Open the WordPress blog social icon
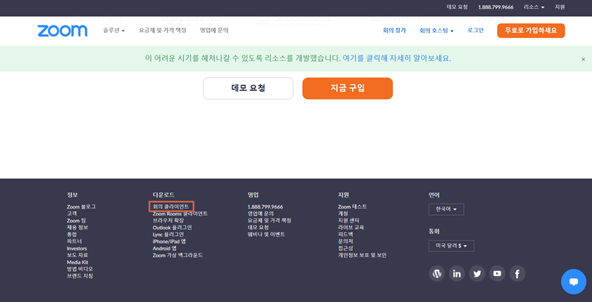The height and width of the screenshot is (302, 592). pos(436,273)
